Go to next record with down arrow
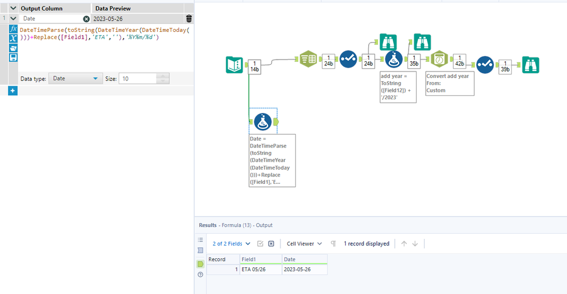567x294 pixels. click(x=415, y=243)
